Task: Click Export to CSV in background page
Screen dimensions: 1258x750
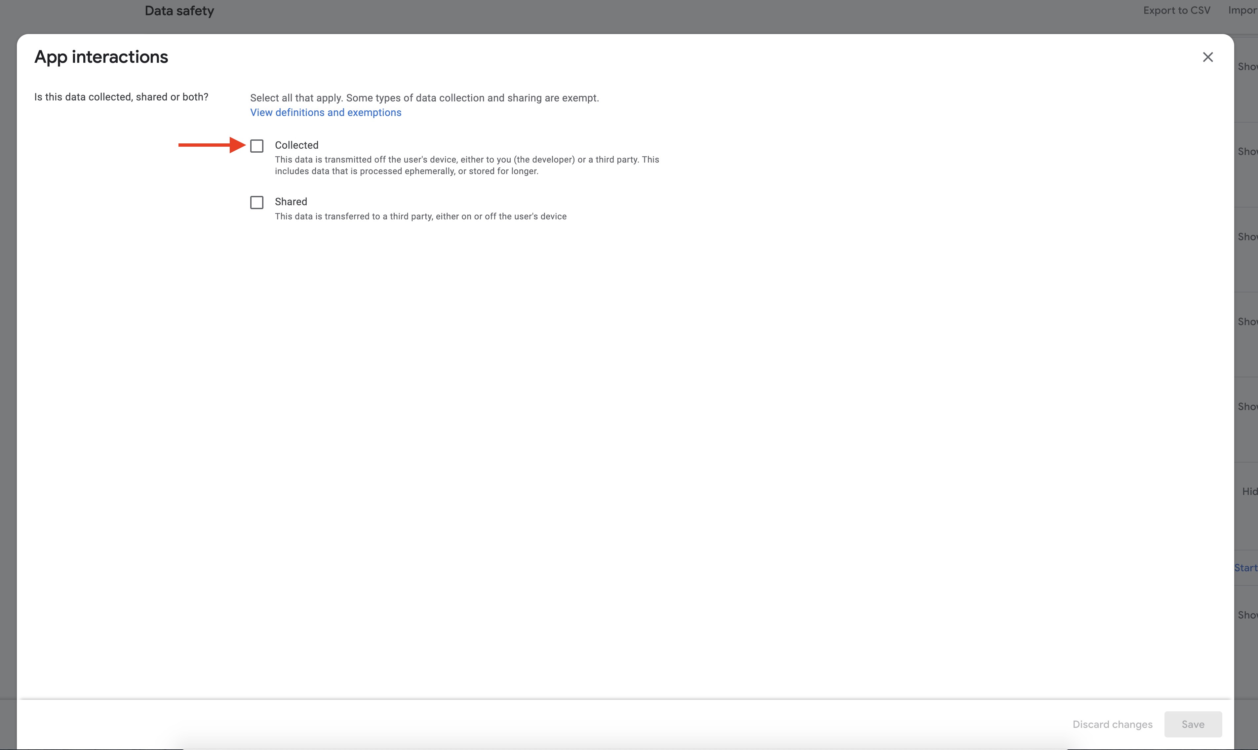Action: pos(1177,11)
